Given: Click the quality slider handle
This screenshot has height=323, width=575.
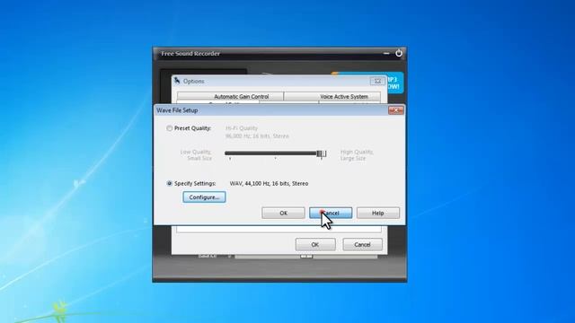Looking at the screenshot, I should [x=322, y=153].
